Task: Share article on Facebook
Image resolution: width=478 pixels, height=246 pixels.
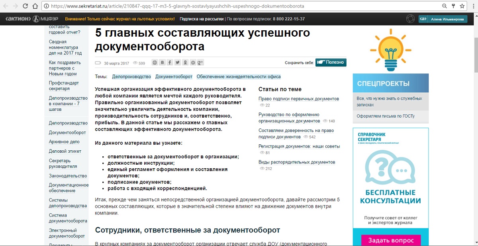Action: [170, 63]
